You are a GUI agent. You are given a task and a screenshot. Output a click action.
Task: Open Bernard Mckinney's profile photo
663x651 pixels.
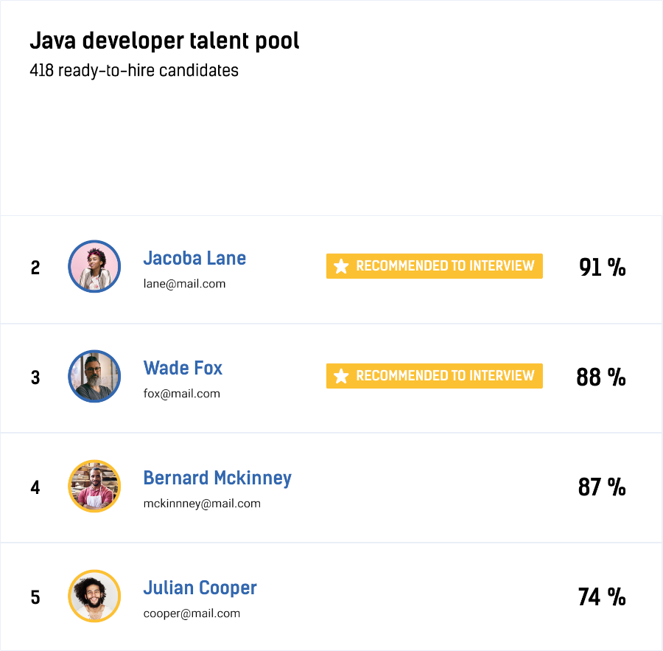(94, 486)
